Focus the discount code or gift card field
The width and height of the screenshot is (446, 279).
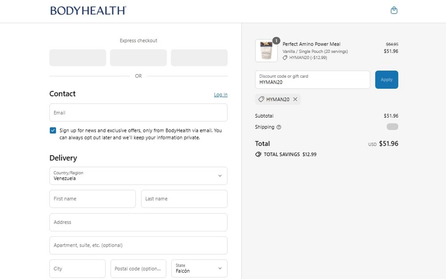pyautogui.click(x=312, y=80)
